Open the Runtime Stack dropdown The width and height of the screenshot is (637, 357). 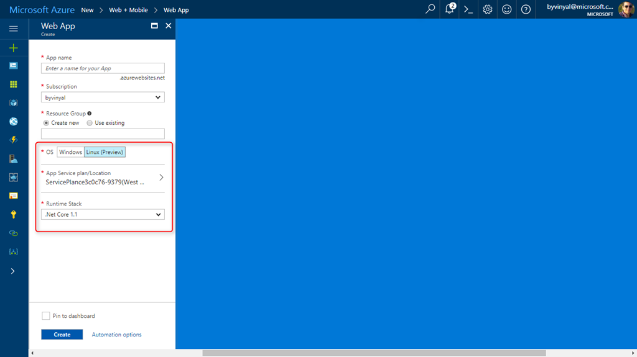(x=103, y=214)
